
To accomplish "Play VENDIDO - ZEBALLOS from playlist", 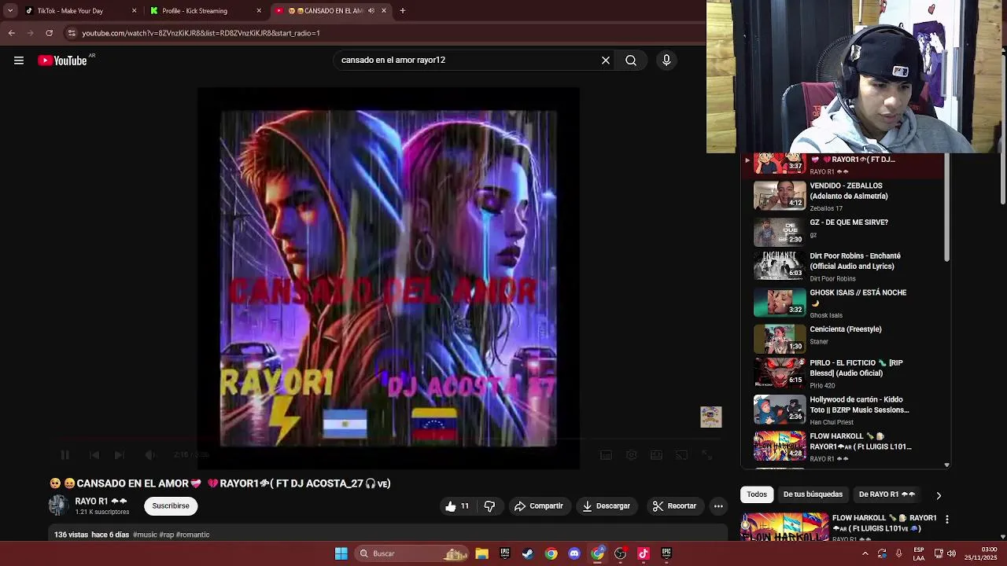I will 842,197.
